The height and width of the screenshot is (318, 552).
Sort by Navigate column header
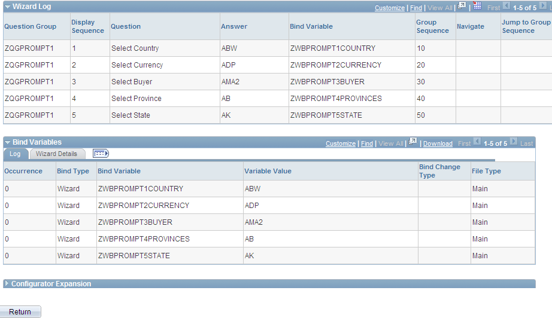(471, 26)
